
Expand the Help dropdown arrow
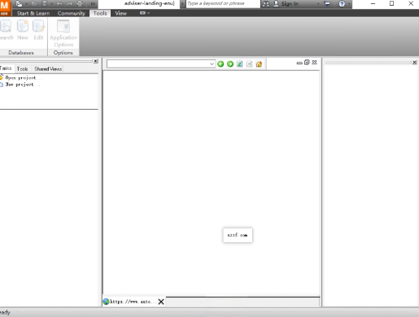click(x=349, y=4)
